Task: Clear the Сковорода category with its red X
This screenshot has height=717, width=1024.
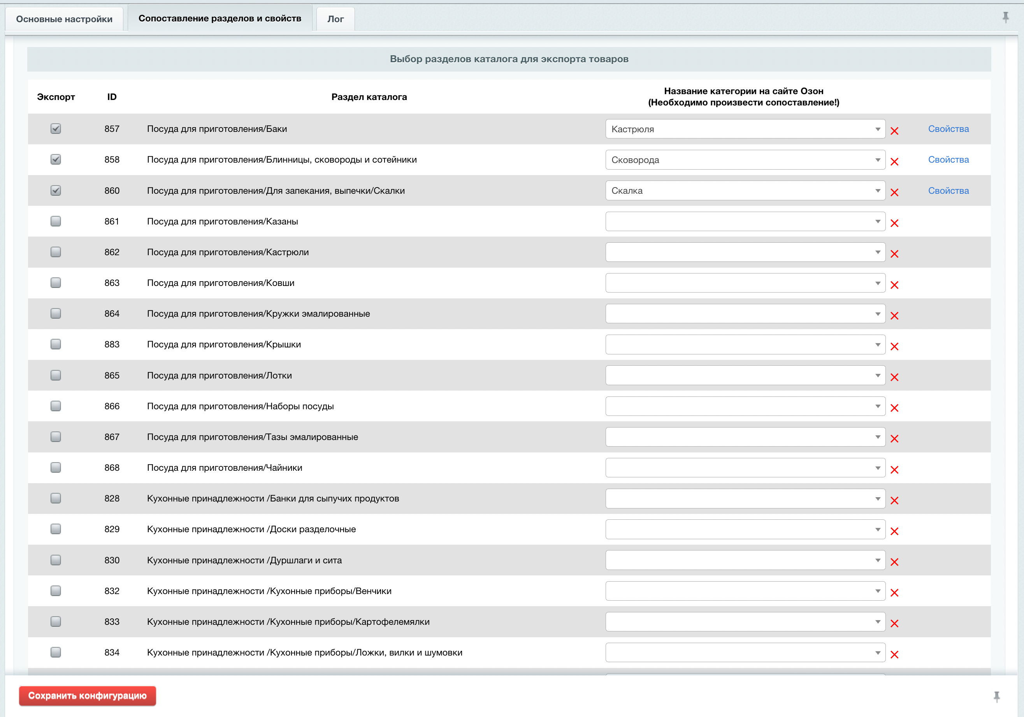Action: 894,161
